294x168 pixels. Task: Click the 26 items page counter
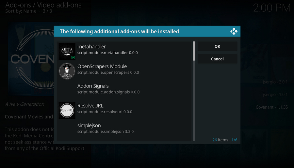[x=225, y=140]
